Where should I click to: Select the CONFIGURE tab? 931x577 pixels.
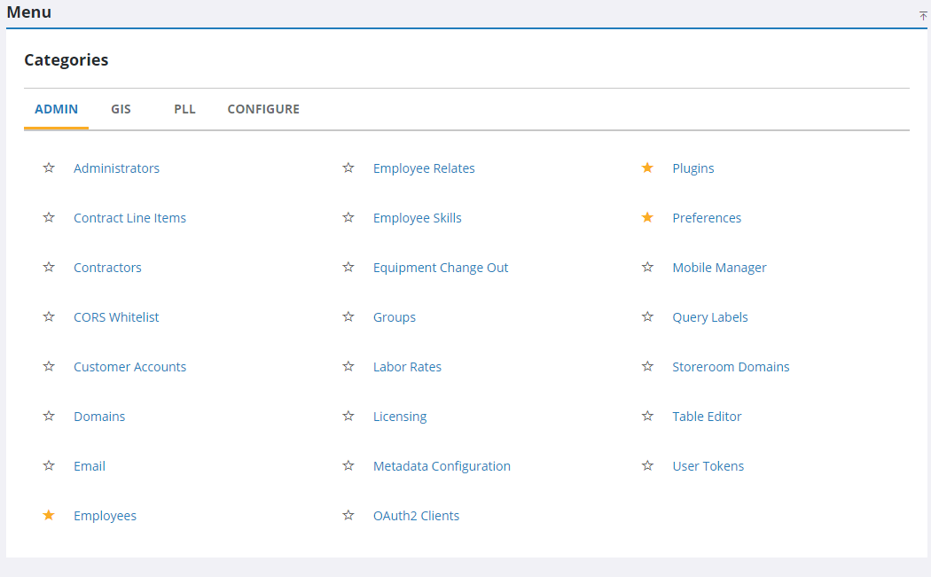pos(263,109)
